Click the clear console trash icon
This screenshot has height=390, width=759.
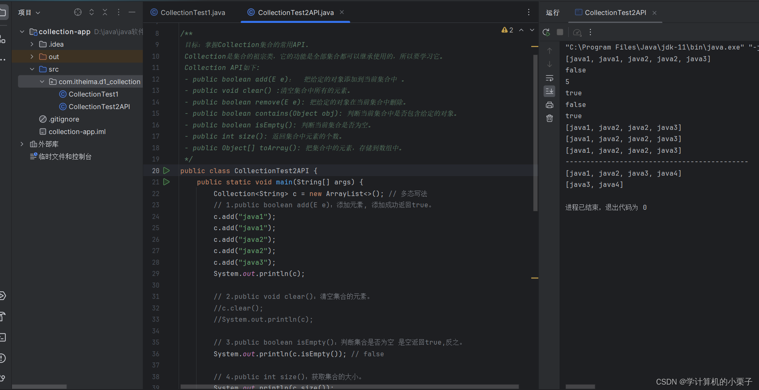[x=550, y=118]
